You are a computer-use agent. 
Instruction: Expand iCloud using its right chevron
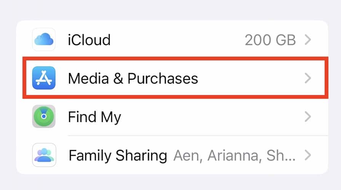(x=308, y=40)
